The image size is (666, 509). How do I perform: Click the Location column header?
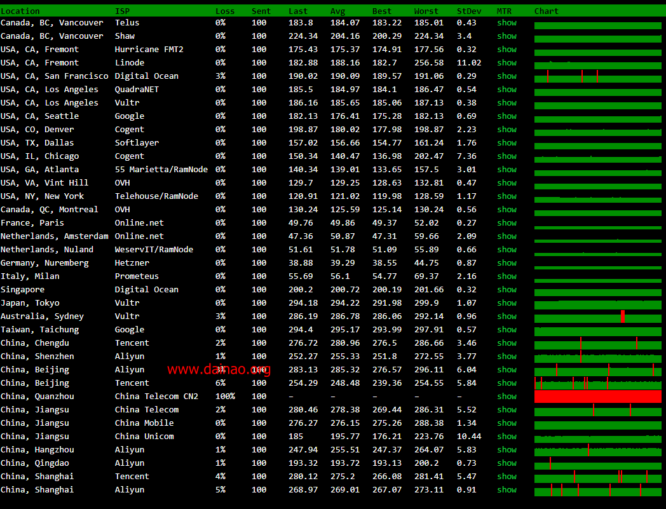pyautogui.click(x=20, y=11)
